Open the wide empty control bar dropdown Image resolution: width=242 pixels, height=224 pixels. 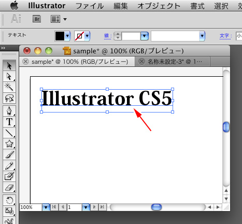click(x=202, y=36)
